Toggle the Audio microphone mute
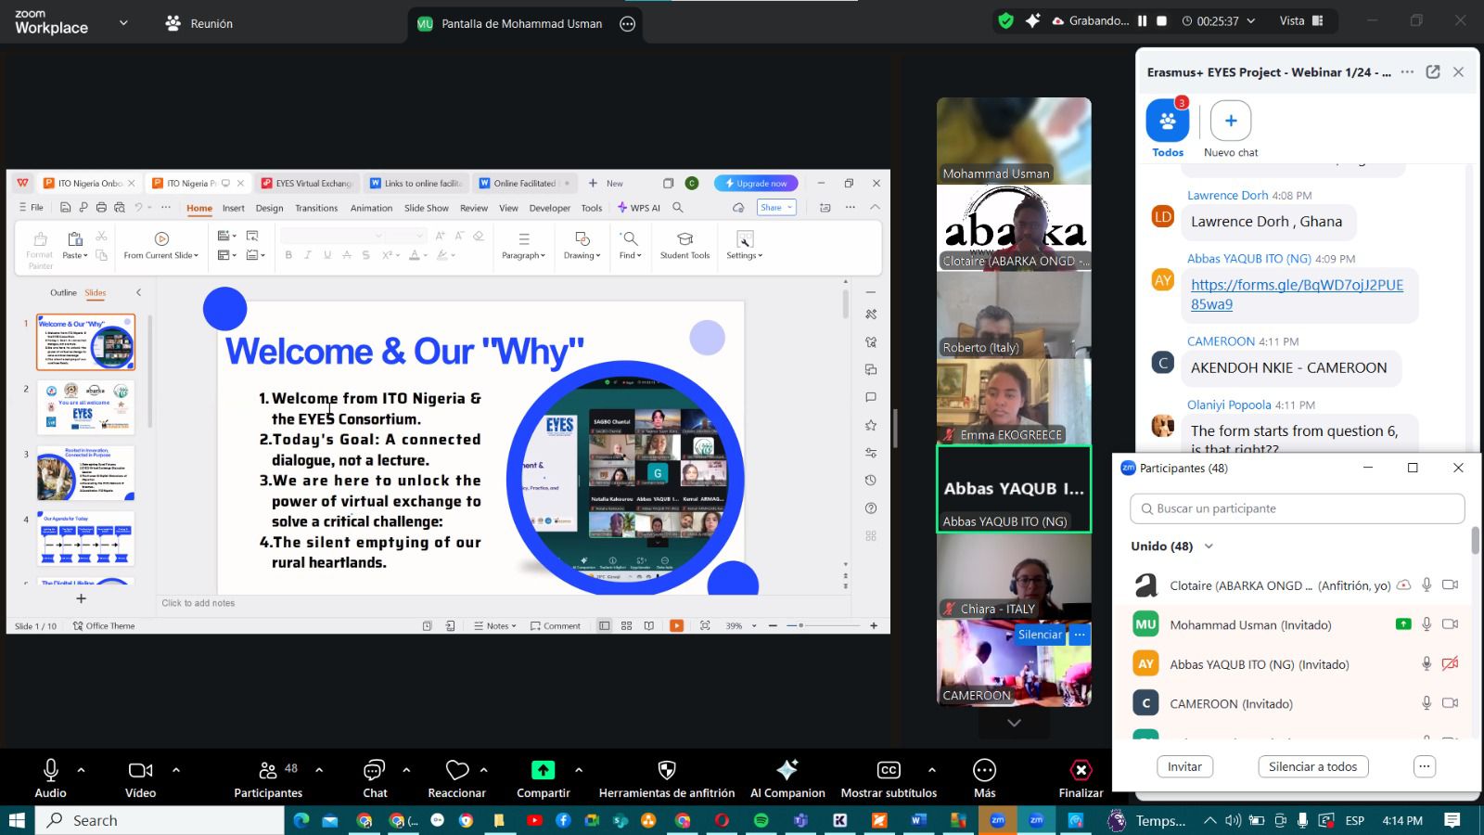Viewport: 1484px width, 835px height. pos(50,770)
